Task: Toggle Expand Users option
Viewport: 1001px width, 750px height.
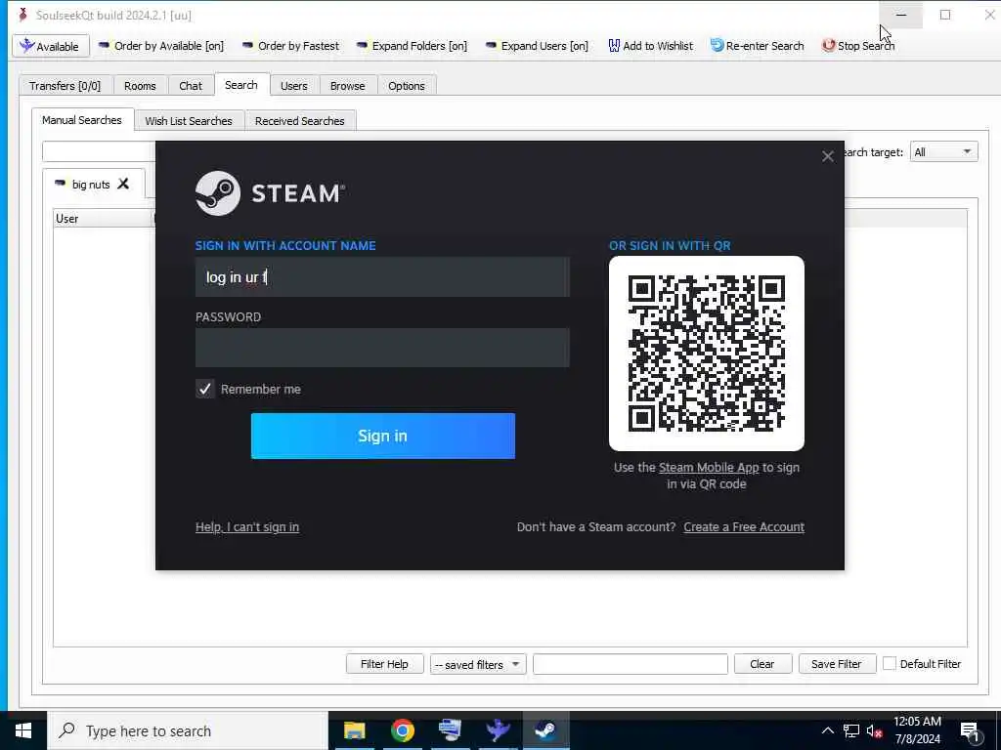Action: point(537,46)
